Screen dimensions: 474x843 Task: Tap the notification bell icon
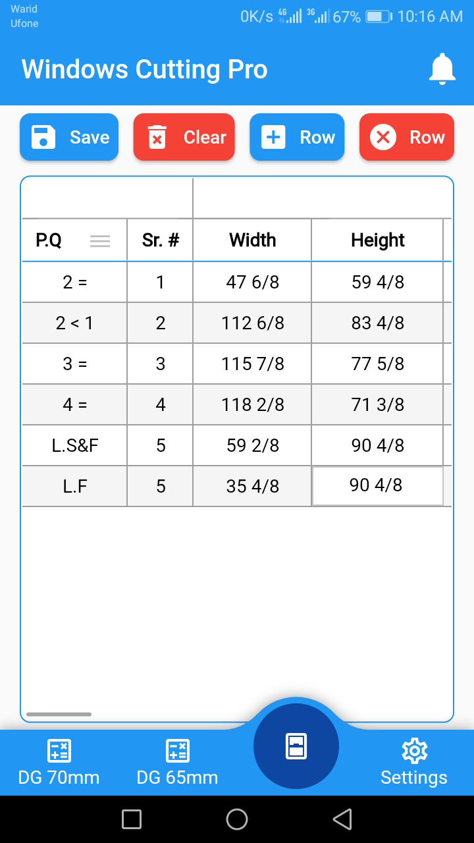[x=442, y=69]
